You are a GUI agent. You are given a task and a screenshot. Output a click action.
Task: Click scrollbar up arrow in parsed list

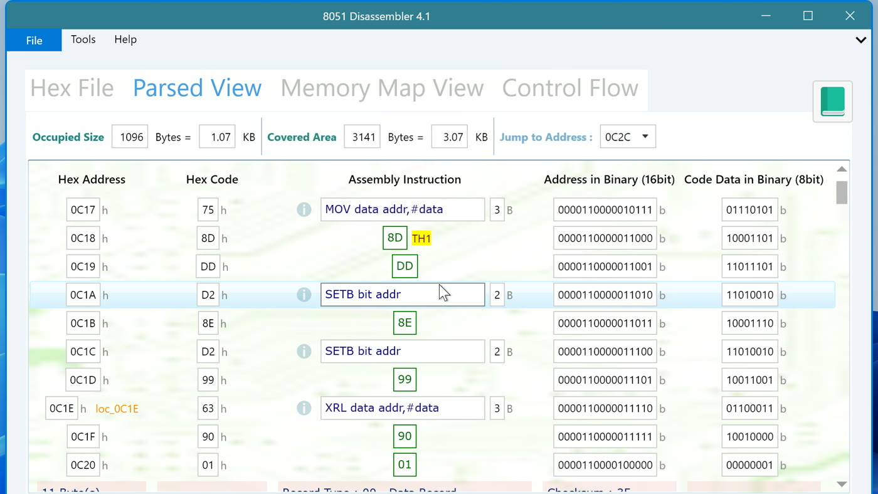tap(842, 169)
